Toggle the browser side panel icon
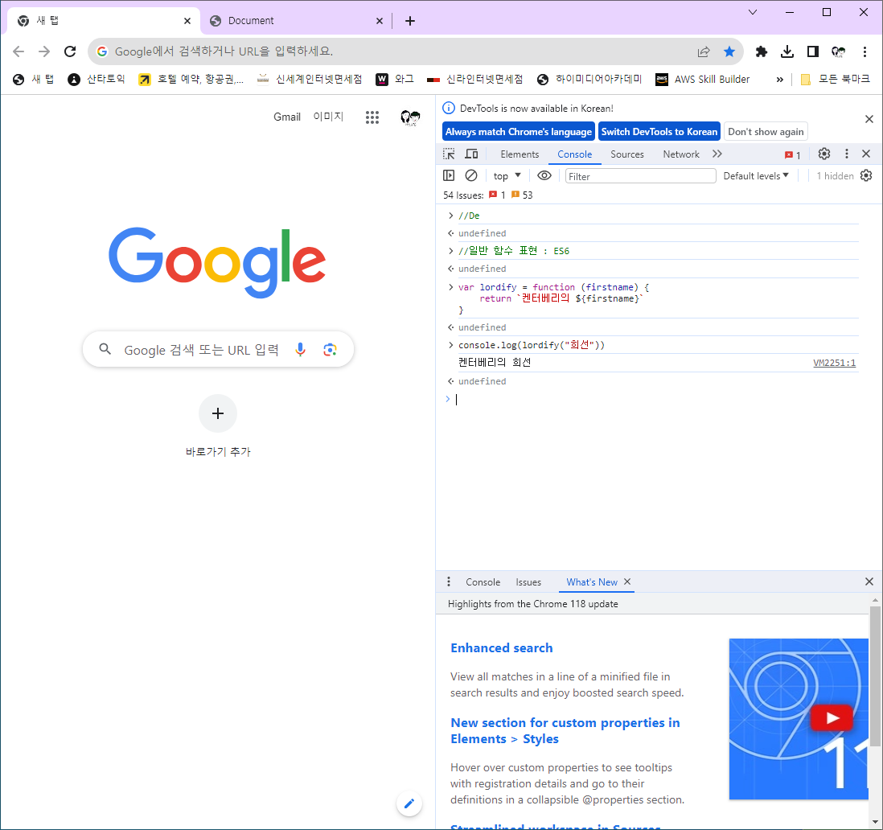The width and height of the screenshot is (883, 830). click(812, 51)
